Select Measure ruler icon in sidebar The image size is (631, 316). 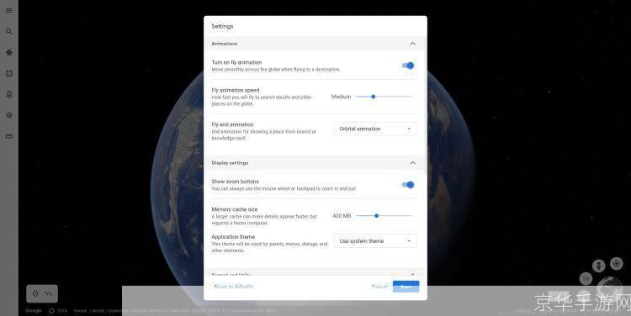coord(9,136)
